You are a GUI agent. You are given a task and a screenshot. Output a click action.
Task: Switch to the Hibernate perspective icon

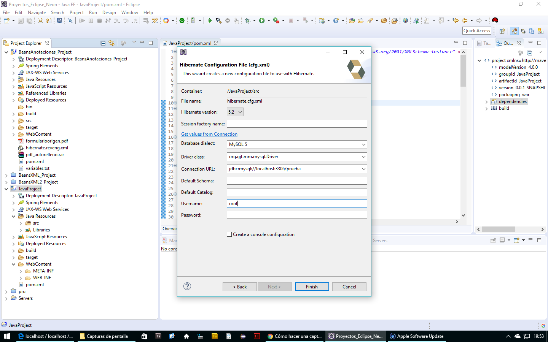(x=523, y=31)
